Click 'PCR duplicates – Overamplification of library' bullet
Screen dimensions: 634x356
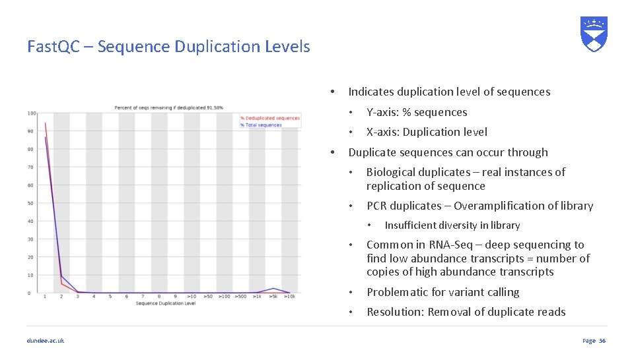coord(479,206)
